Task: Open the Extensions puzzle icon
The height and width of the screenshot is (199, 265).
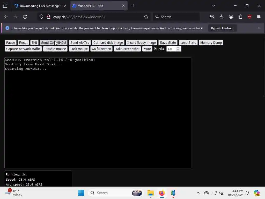Action: (240, 17)
